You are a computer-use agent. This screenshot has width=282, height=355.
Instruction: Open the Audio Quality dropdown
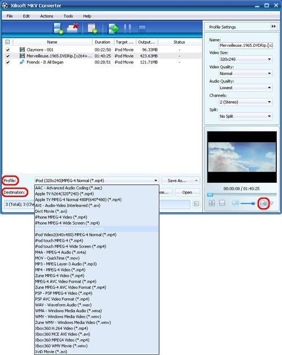(x=245, y=88)
